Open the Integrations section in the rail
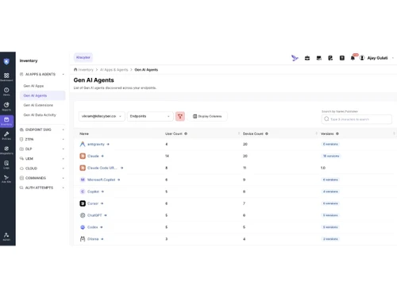397x298 pixels. click(x=6, y=150)
